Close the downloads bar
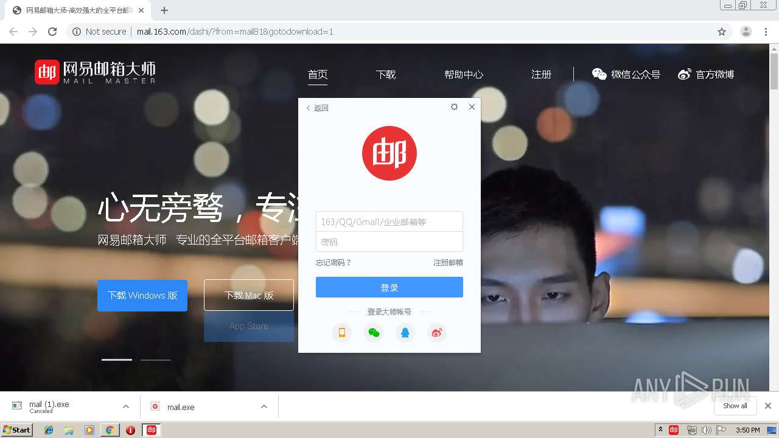The height and width of the screenshot is (438, 779). 768,406
